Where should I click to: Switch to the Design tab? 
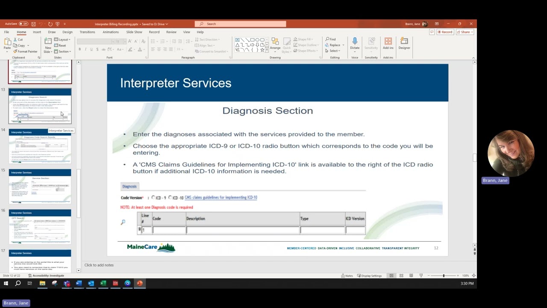pyautogui.click(x=68, y=32)
